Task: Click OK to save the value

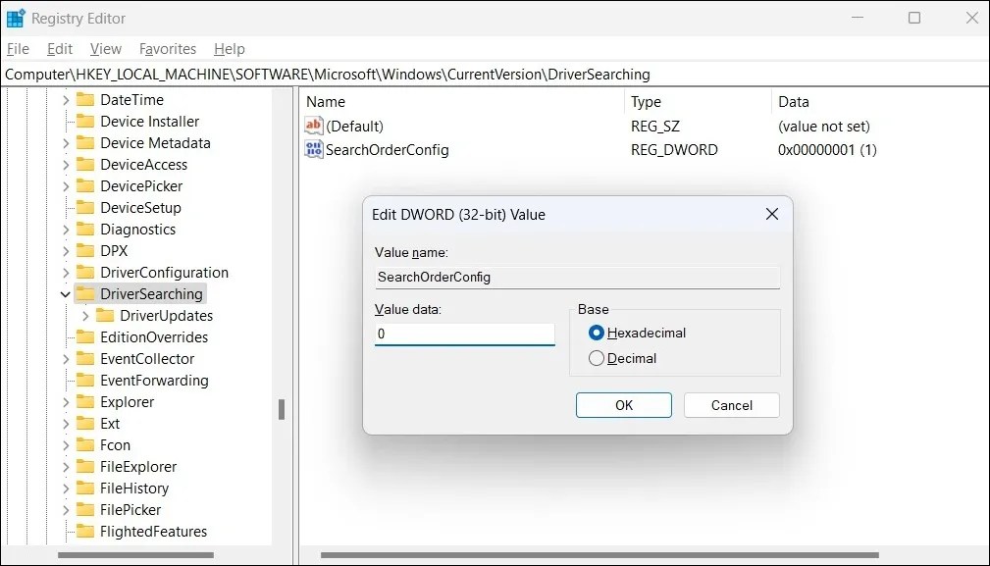Action: tap(623, 404)
